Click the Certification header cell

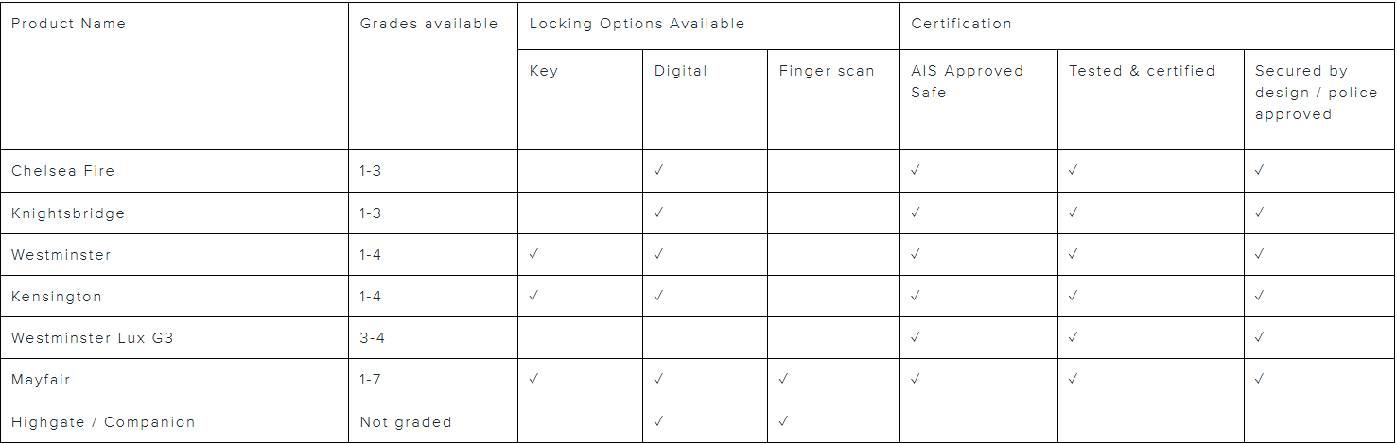point(961,24)
